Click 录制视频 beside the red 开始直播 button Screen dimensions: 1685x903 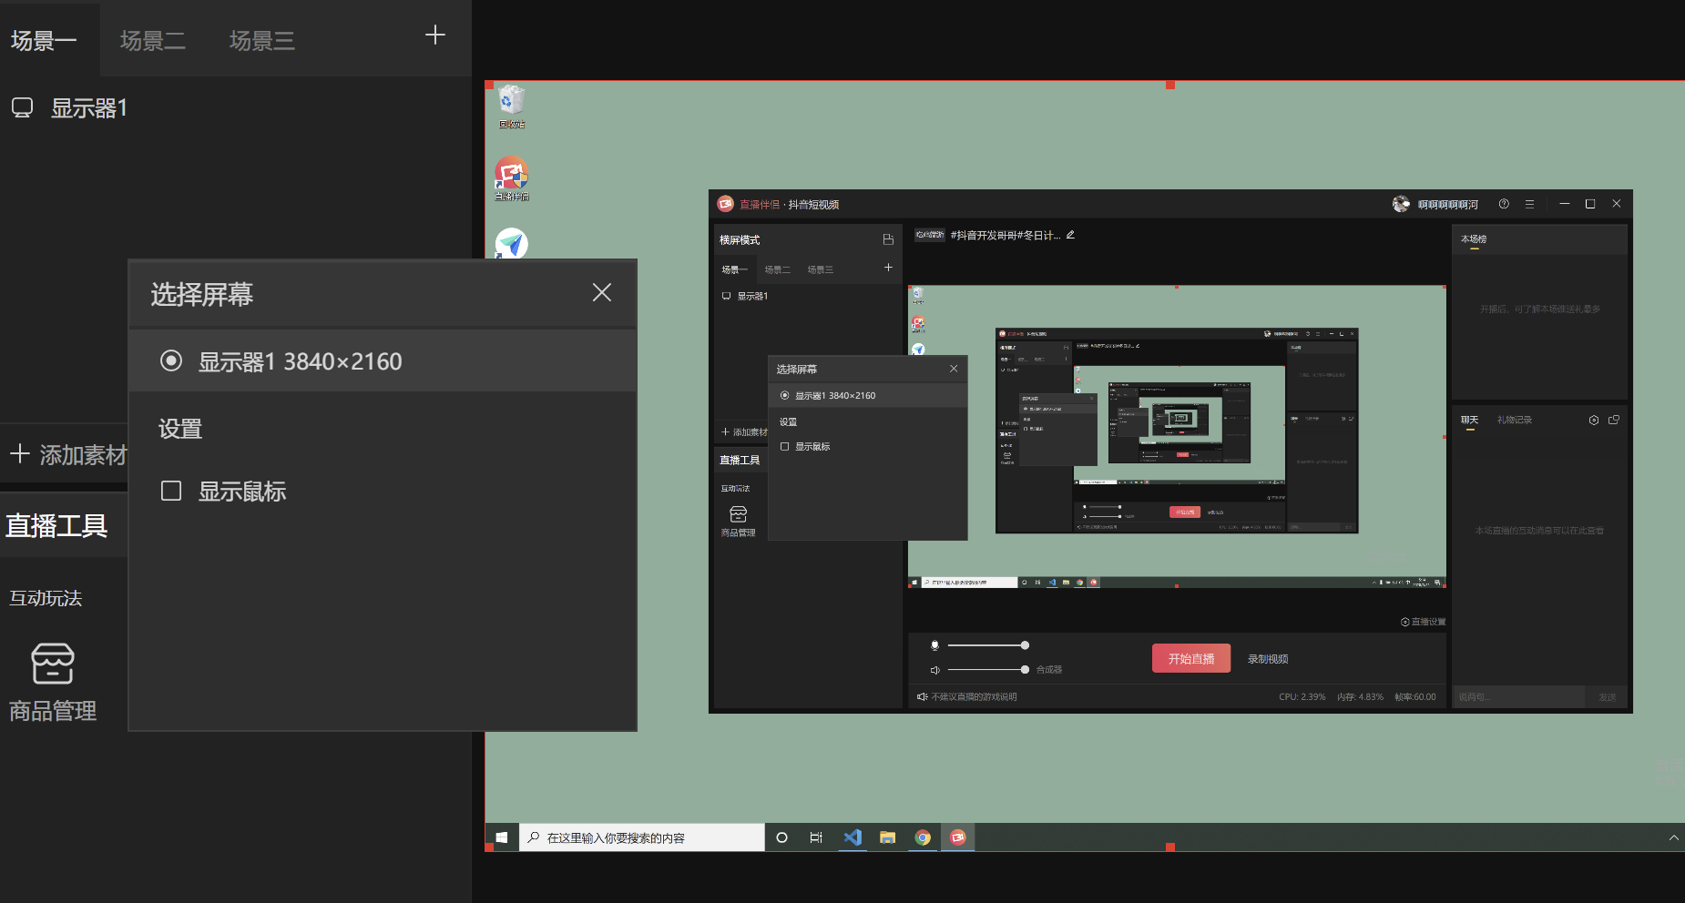click(x=1267, y=659)
